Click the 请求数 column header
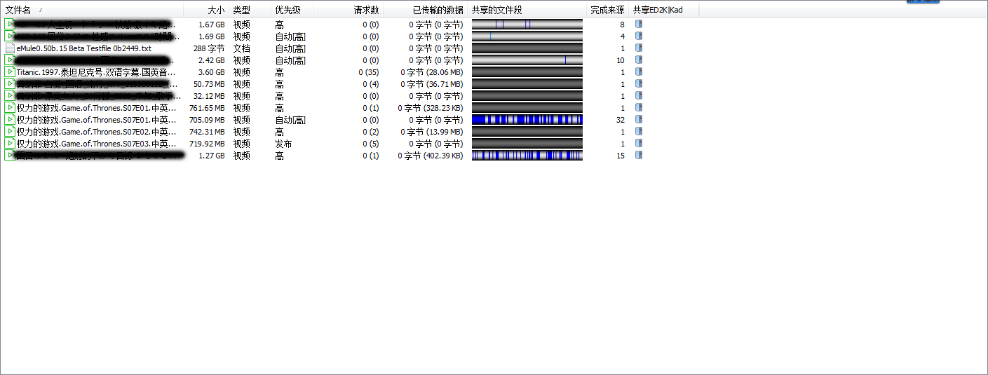 pos(348,10)
